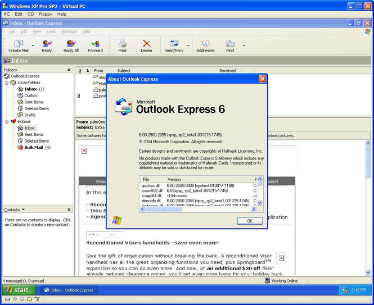Open the Virtual PC CD menu

pos(30,14)
